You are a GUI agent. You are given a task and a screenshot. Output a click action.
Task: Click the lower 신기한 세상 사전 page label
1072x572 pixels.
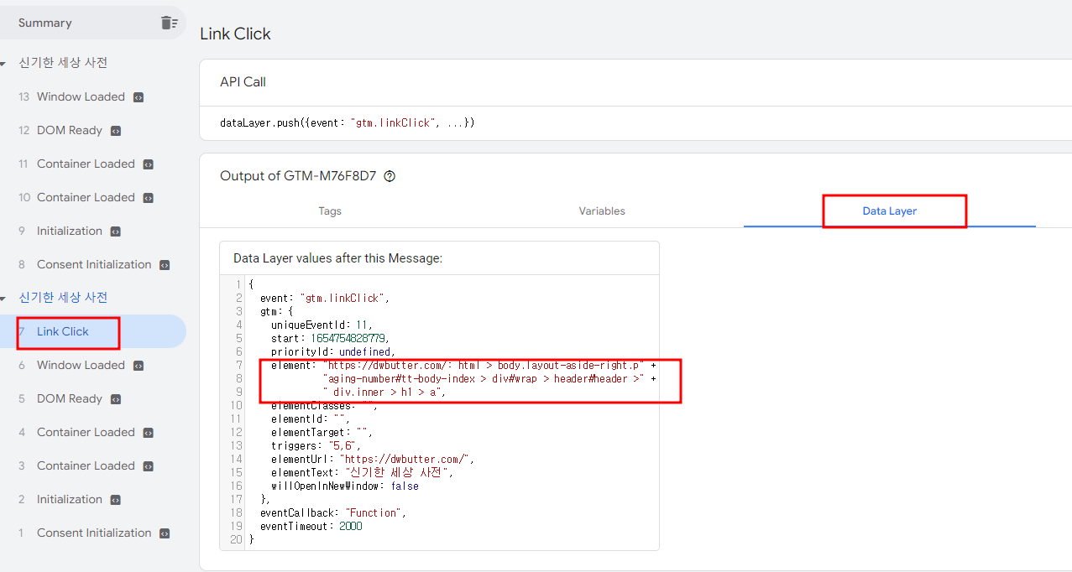point(63,298)
